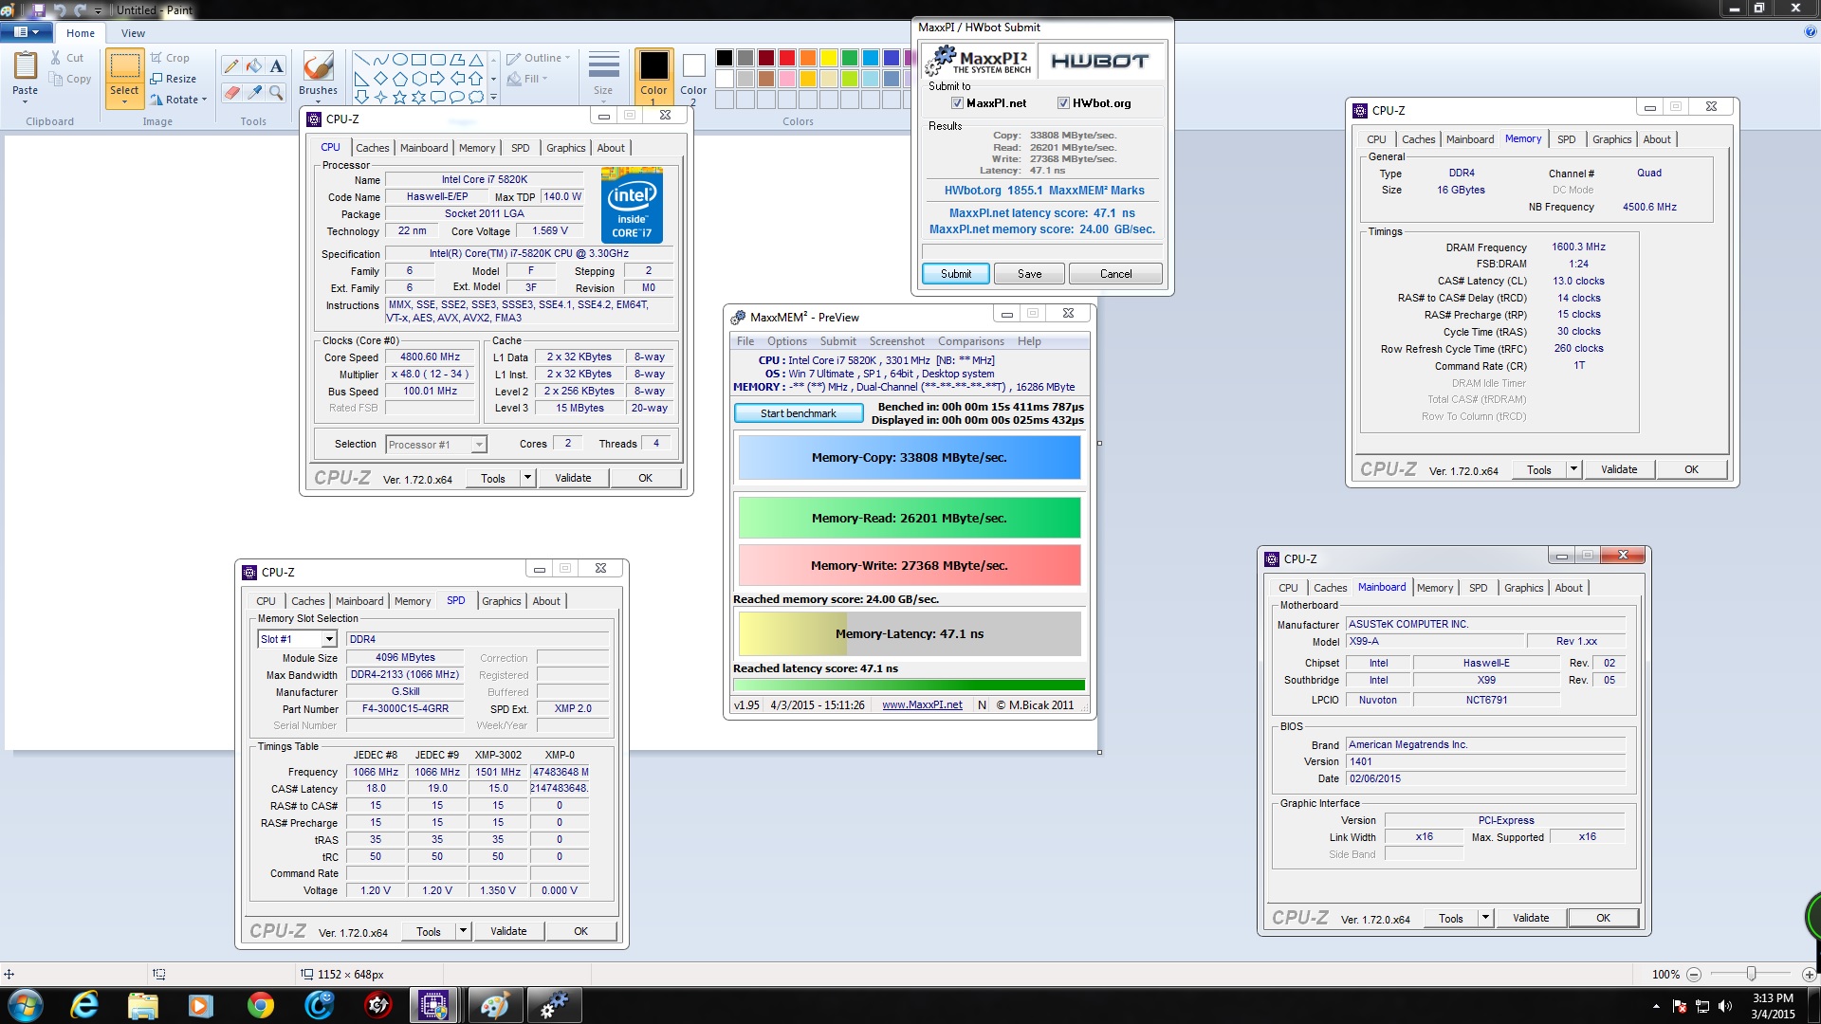Click the Windows Start orb

26,1005
